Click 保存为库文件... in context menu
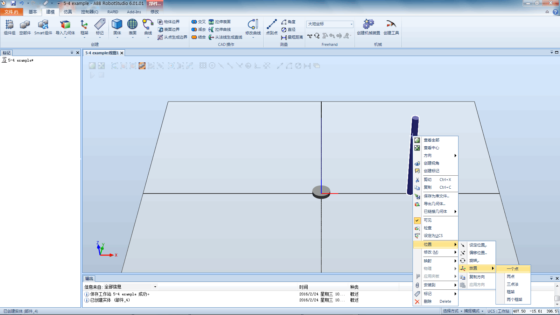Screen dimensions: 560x315 coord(436,196)
